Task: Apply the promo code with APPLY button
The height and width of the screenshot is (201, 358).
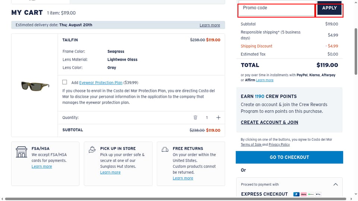Action: pos(329,8)
